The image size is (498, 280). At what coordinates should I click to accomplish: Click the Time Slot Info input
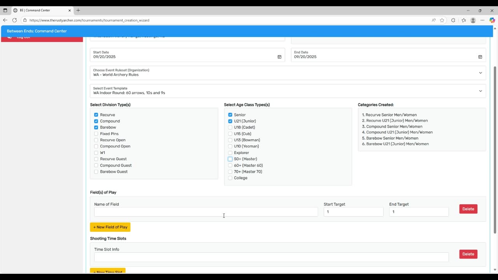[x=271, y=257]
